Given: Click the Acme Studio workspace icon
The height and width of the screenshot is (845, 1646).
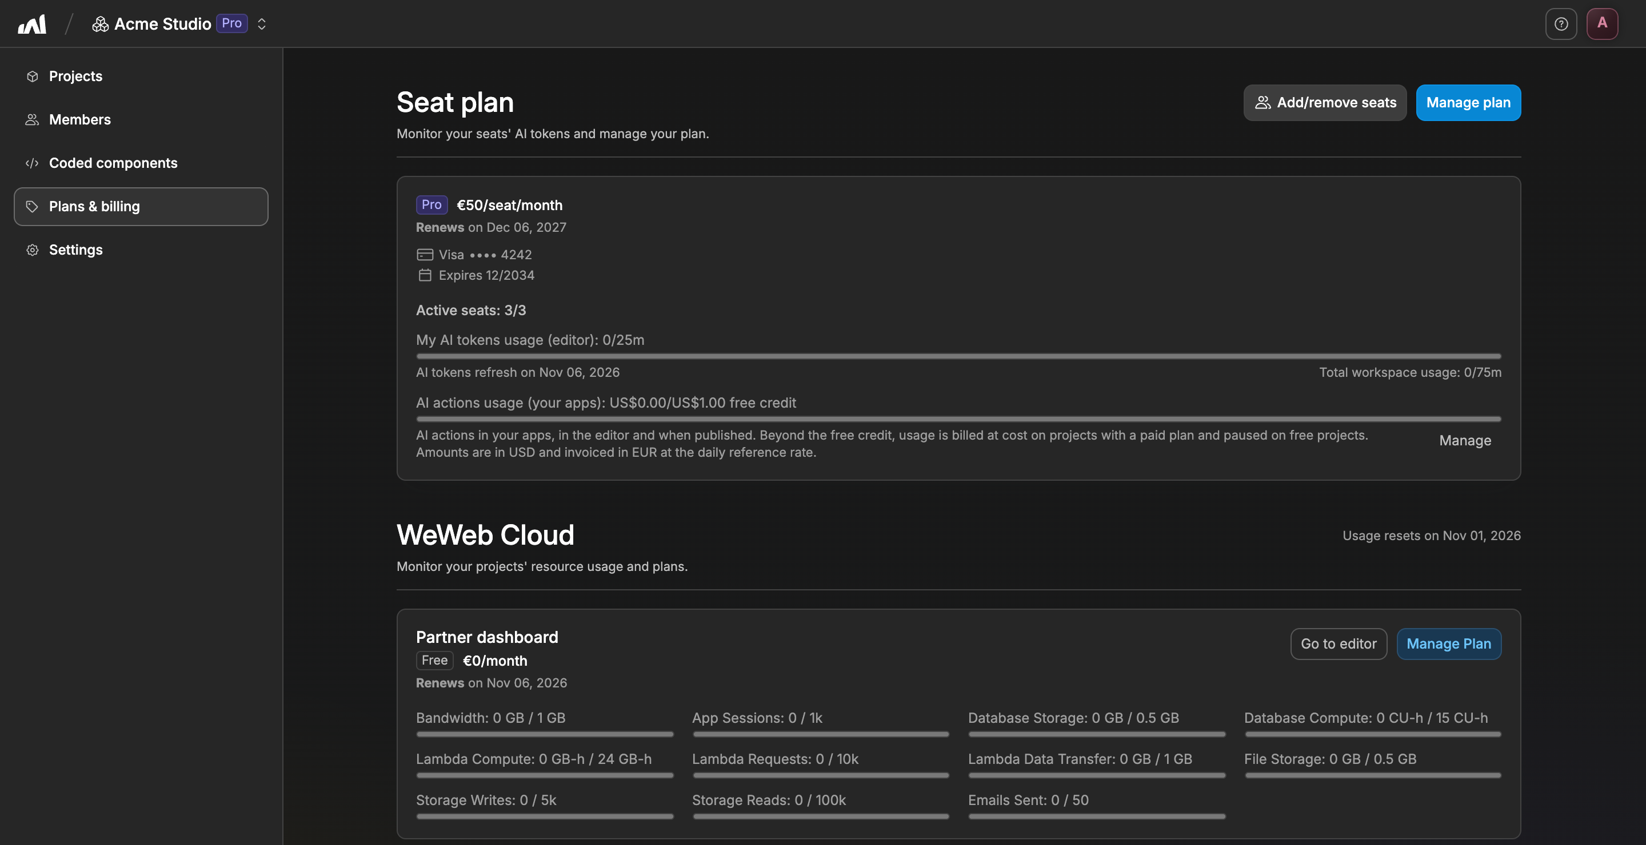Looking at the screenshot, I should (x=101, y=24).
